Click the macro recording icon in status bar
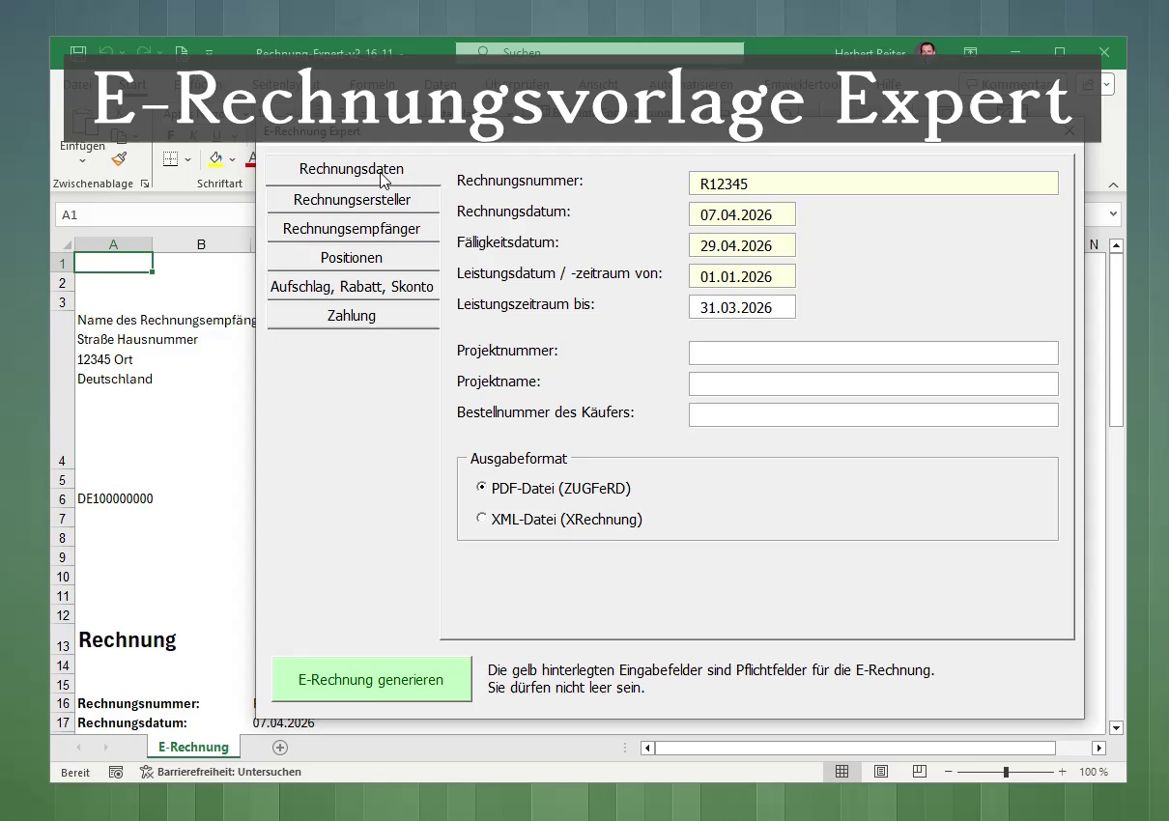The image size is (1169, 821). coord(116,772)
